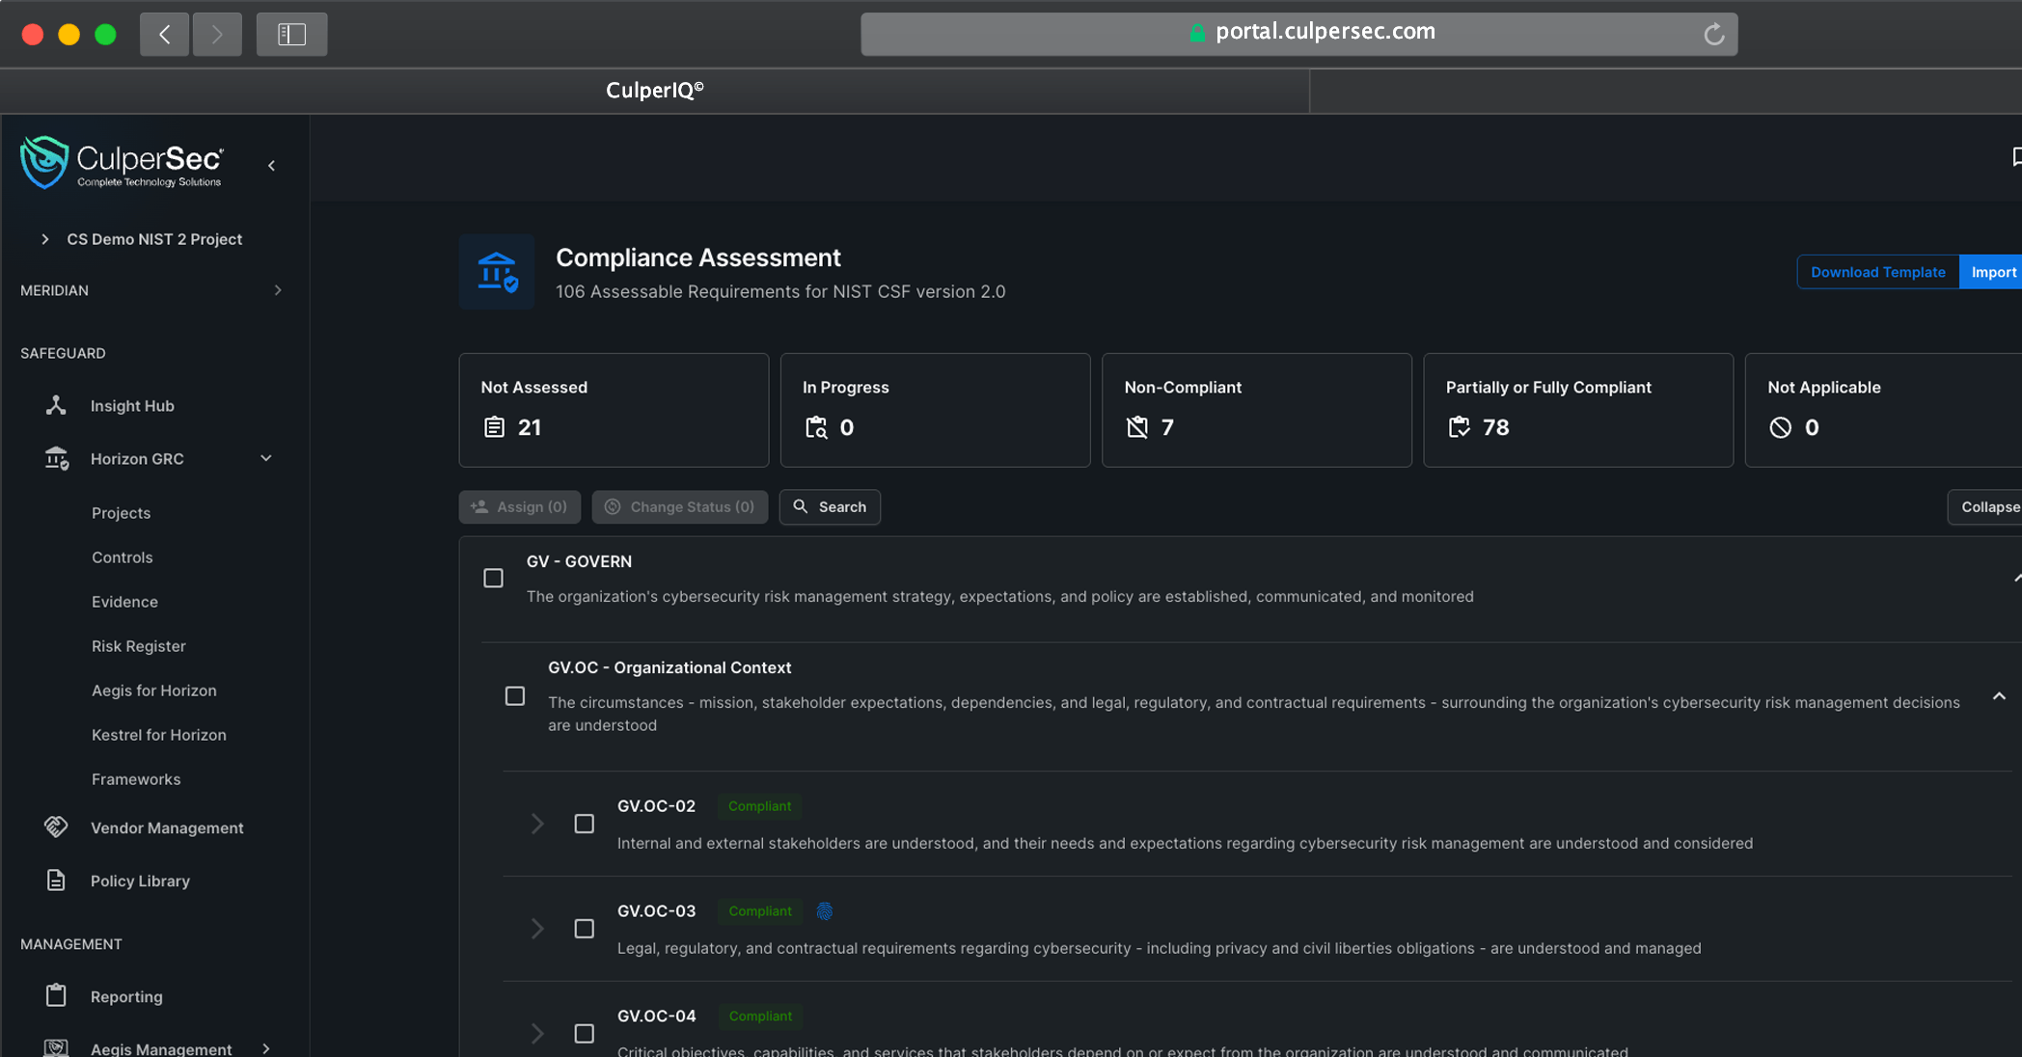Click the Not Assessed clipboard icon
2022x1057 pixels.
pos(494,427)
